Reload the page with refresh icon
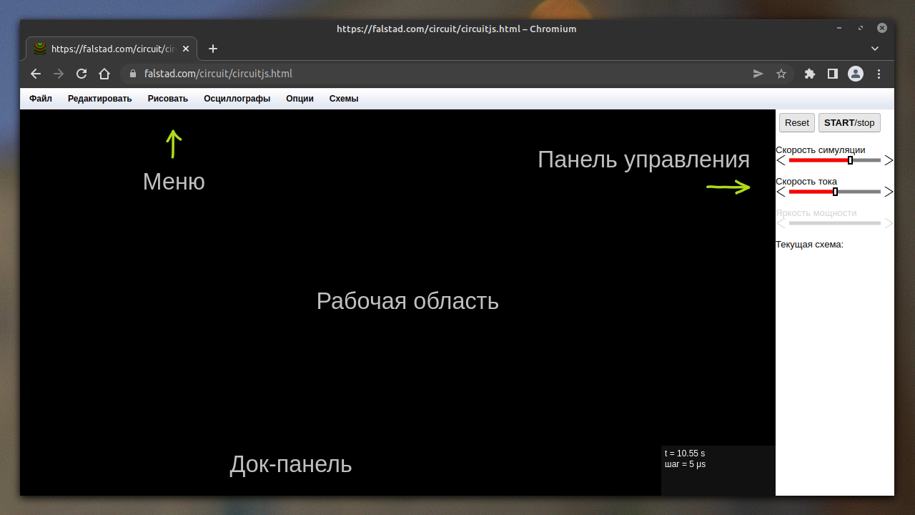Viewport: 915px width, 515px height. click(81, 74)
